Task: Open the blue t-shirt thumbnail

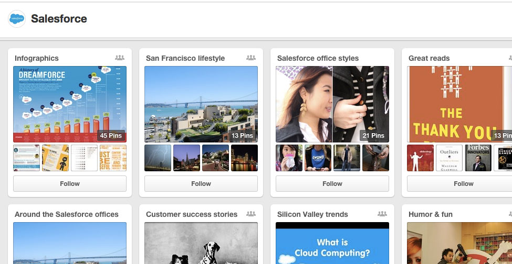Action: (318, 158)
